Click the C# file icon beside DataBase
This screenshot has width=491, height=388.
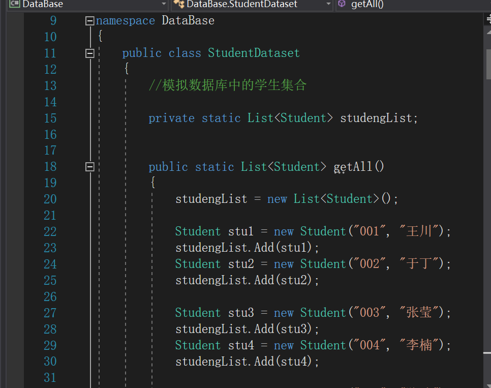tap(14, 5)
